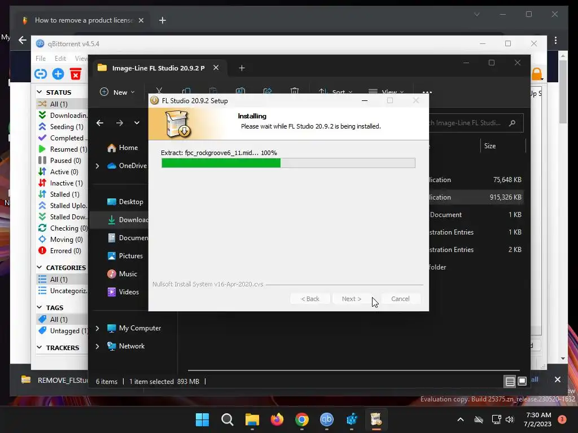This screenshot has height=433, width=578.
Task: Switch to large thumbnails view icon
Action: [x=522, y=382]
